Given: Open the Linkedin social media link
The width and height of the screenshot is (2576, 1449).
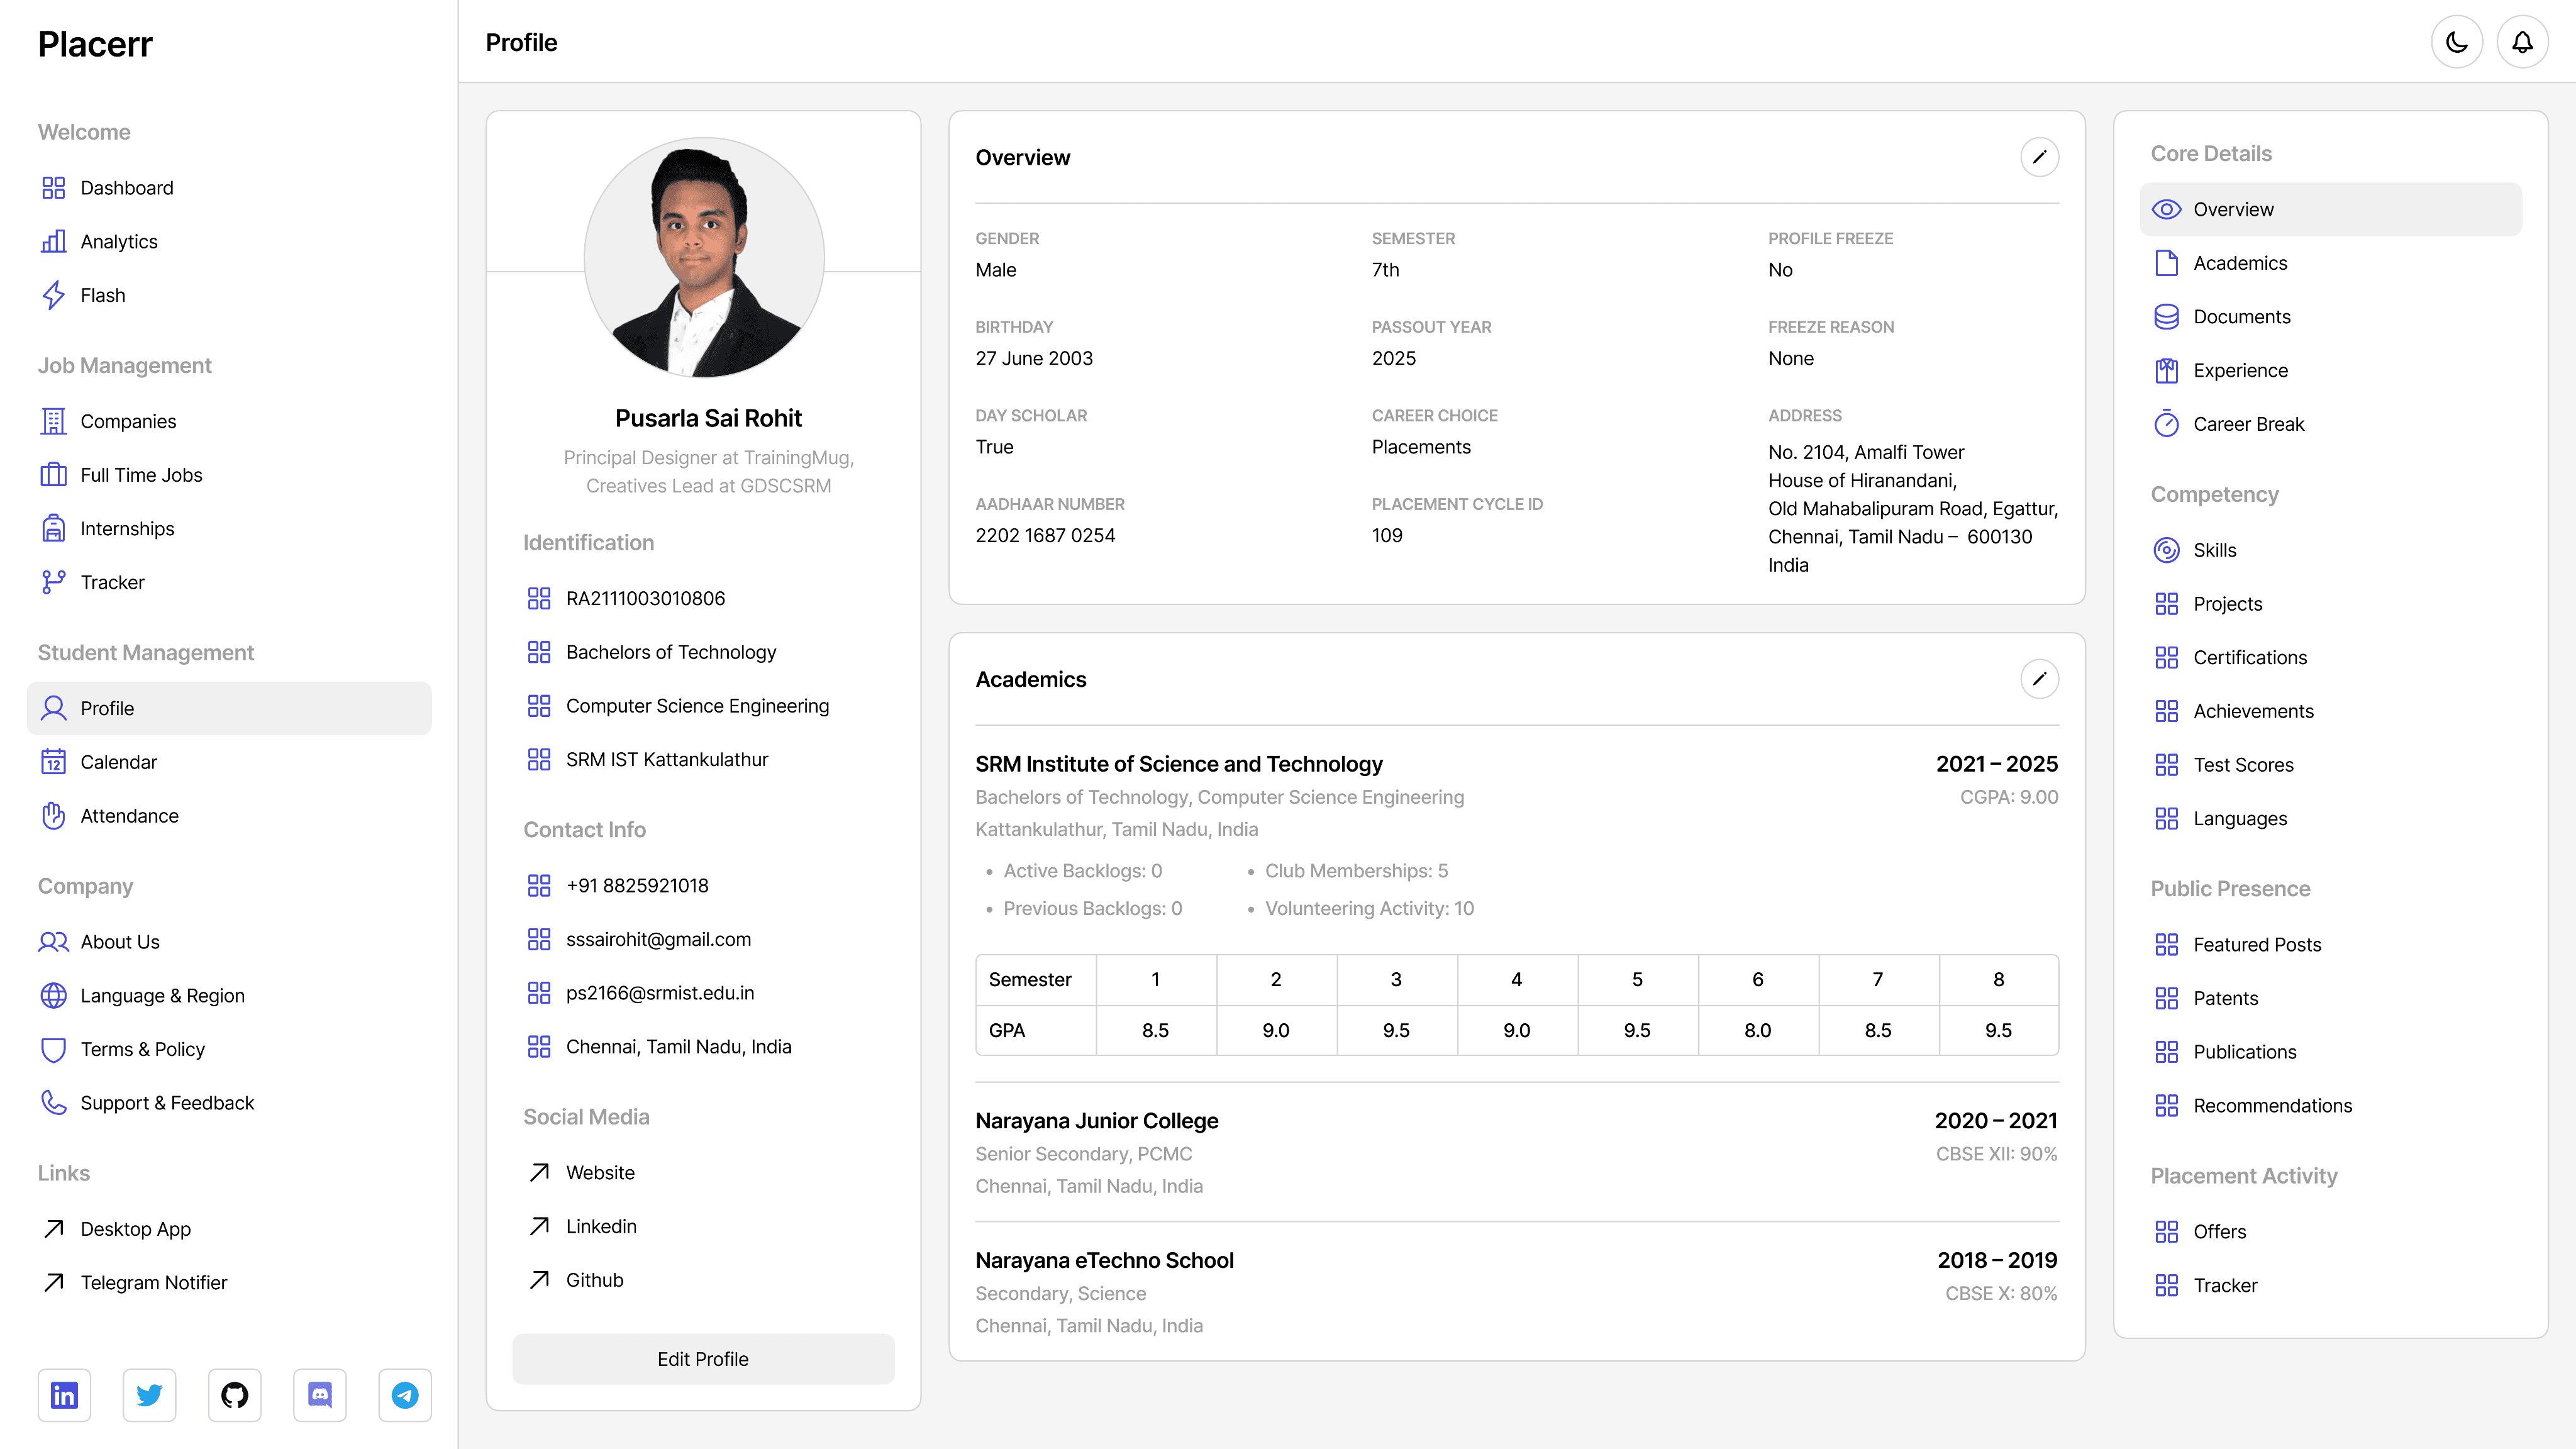Looking at the screenshot, I should [601, 1226].
